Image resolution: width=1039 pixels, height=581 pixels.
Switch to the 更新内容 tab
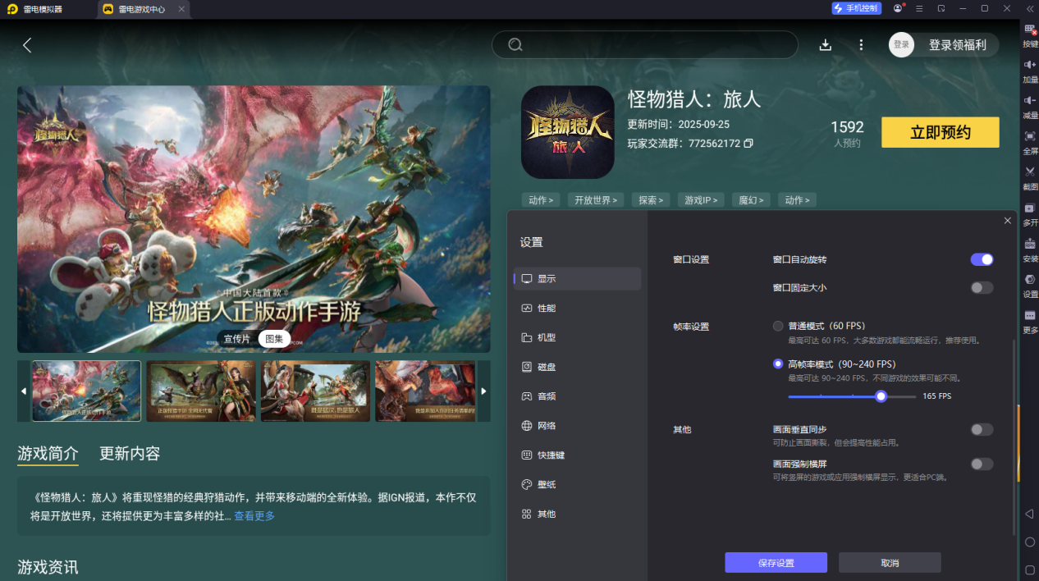coord(130,454)
